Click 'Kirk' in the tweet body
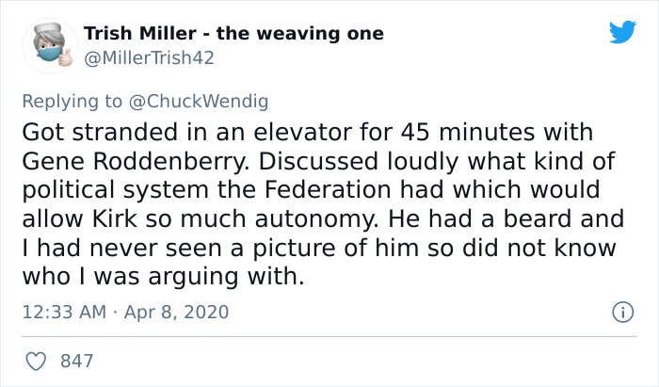The height and width of the screenshot is (387, 659). [114, 218]
